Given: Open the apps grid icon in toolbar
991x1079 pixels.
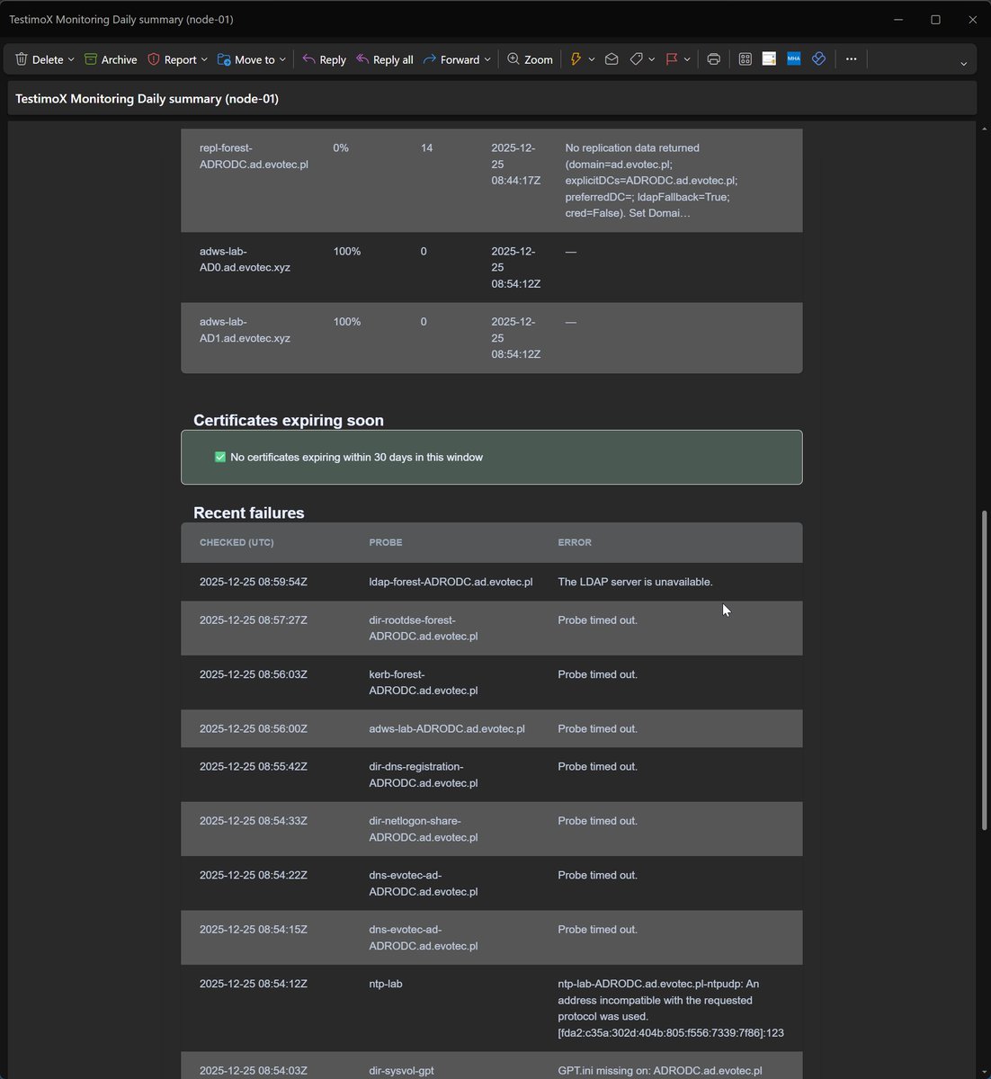Looking at the screenshot, I should 745,59.
